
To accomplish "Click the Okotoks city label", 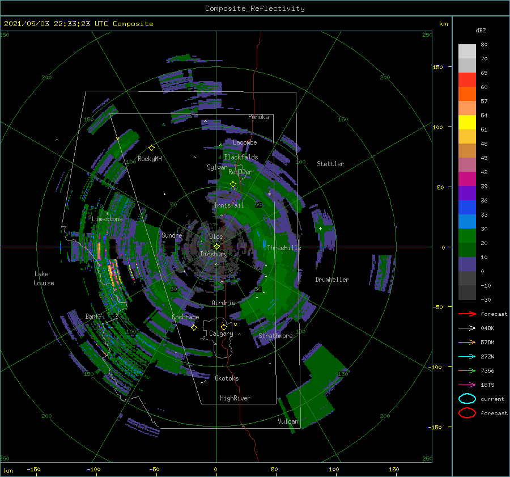I will click(227, 378).
